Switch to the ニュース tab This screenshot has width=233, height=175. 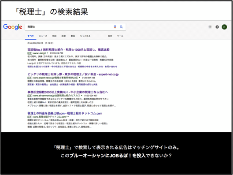43,36
